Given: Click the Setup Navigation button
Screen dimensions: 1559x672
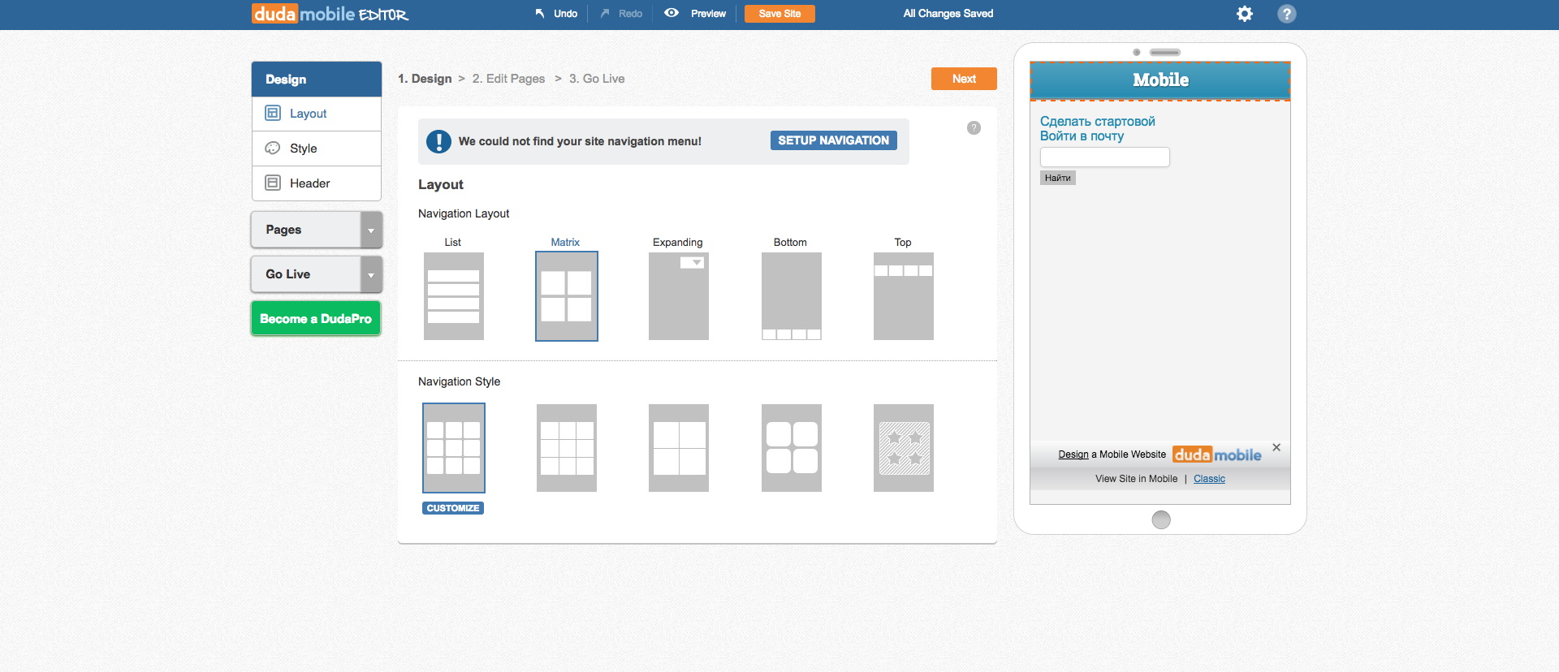Looking at the screenshot, I should 833,140.
